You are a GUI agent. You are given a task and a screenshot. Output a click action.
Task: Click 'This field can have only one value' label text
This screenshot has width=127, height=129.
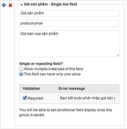coord(52,74)
